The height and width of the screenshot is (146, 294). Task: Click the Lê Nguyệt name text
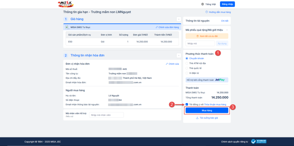[114, 95]
